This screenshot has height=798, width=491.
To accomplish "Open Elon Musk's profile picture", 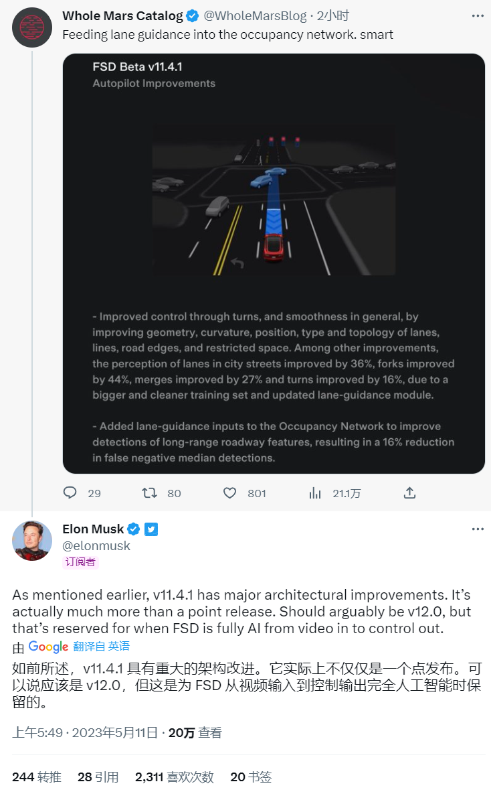I will point(32,541).
